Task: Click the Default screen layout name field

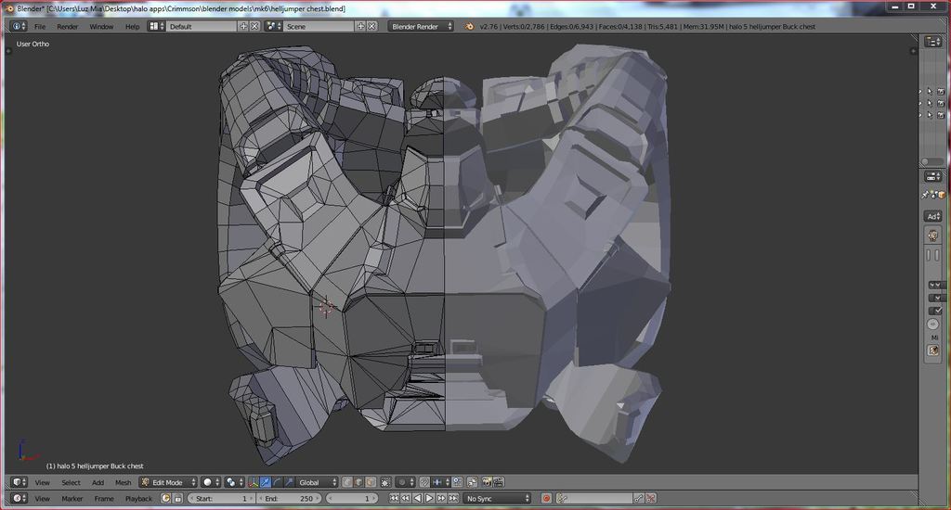Action: pyautogui.click(x=202, y=26)
